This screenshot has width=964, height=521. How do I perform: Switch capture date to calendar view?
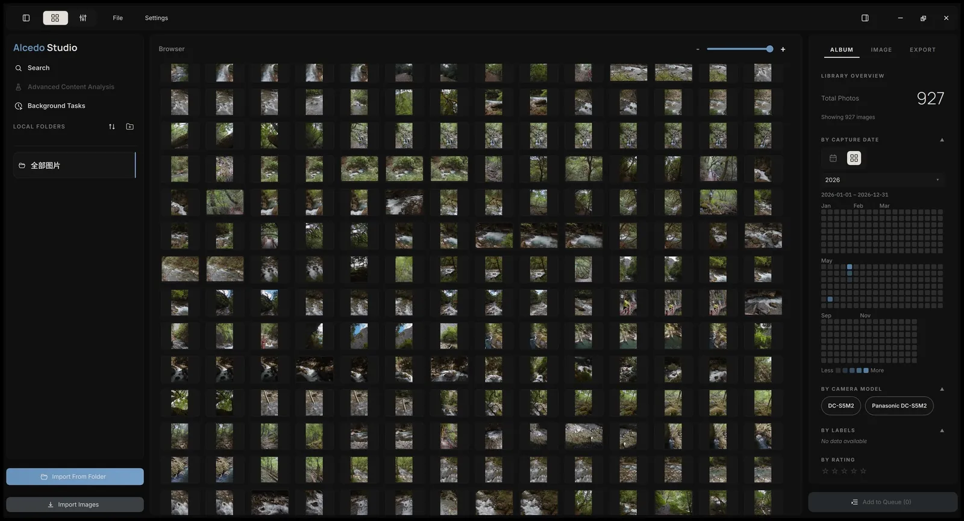tap(833, 158)
